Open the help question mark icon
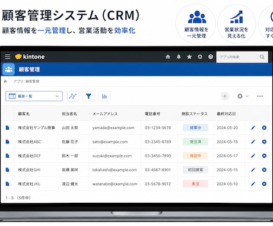This screenshot has height=226, width=273. click(211, 57)
